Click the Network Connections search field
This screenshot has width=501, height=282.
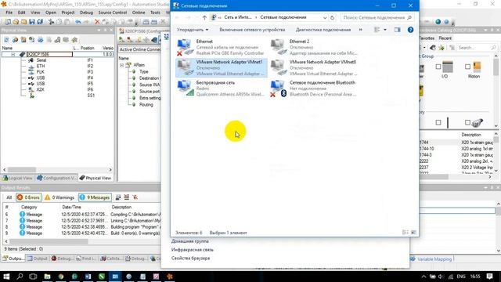point(377,17)
